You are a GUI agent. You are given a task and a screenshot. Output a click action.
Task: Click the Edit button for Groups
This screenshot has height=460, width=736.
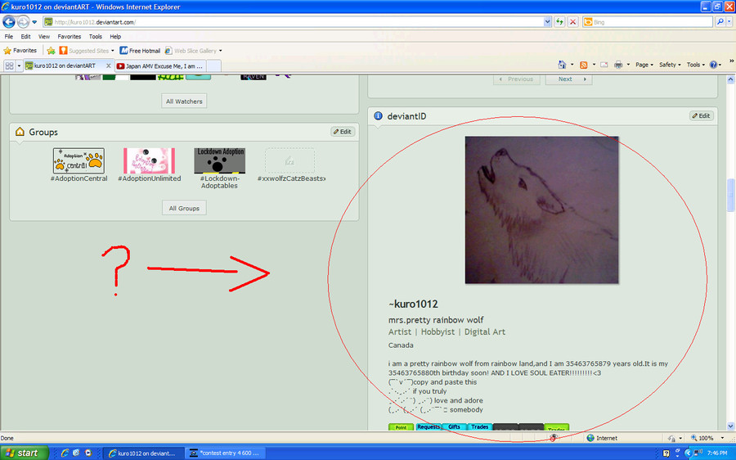tap(343, 132)
